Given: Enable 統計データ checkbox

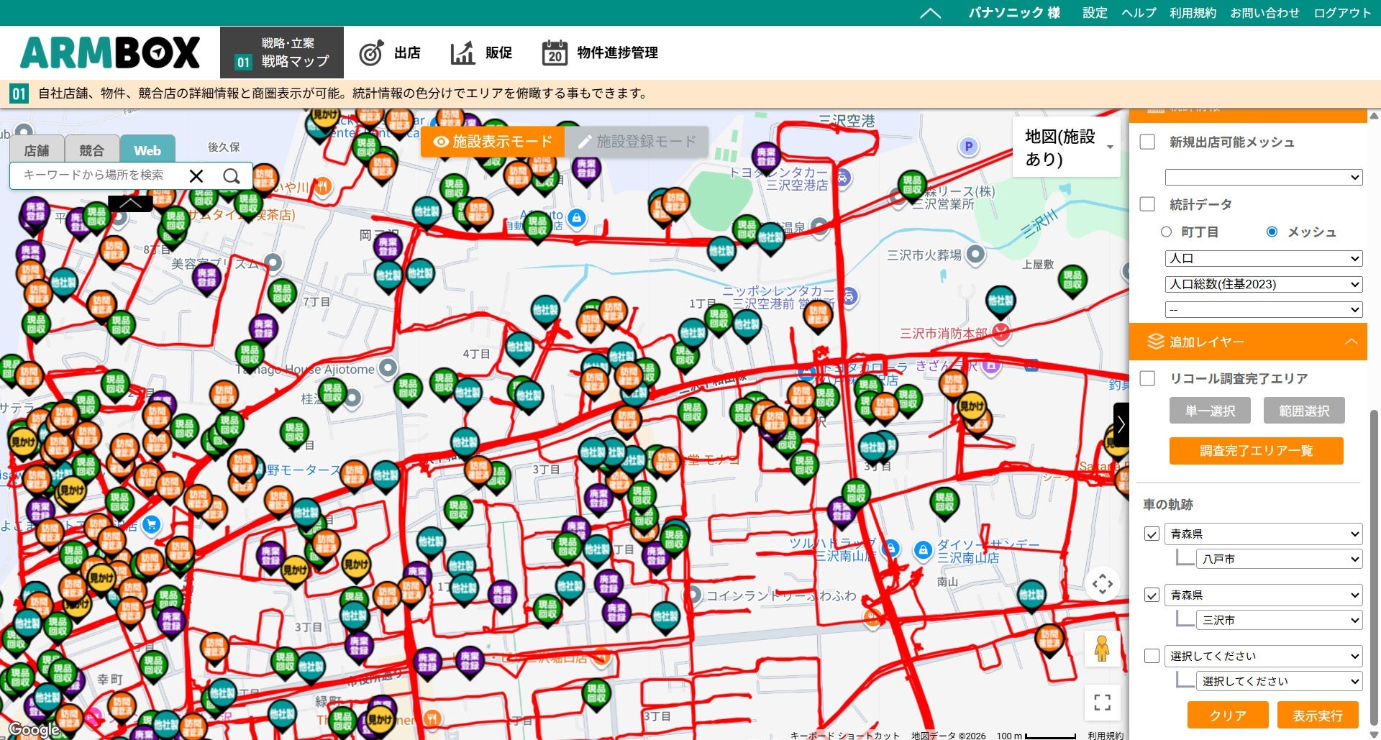Looking at the screenshot, I should point(1148,204).
